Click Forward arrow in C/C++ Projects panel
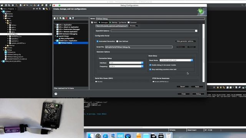The width and height of the screenshot is (246, 138). click(x=37, y=9)
